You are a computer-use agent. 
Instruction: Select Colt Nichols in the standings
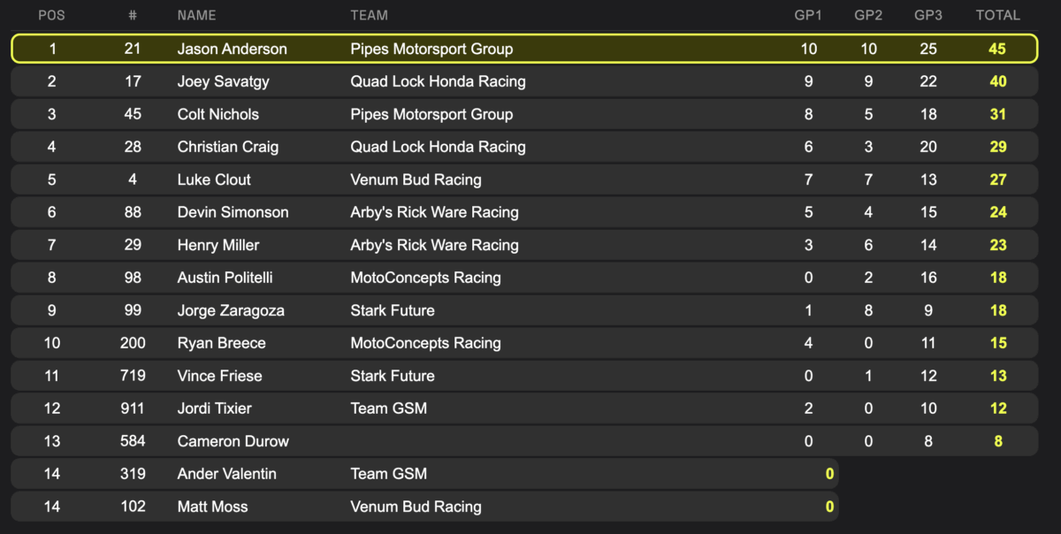point(218,115)
